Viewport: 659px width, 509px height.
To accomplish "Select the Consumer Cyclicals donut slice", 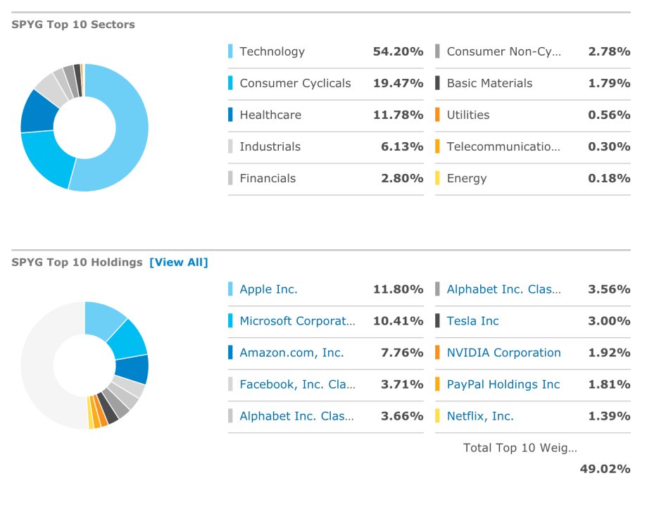I will (x=49, y=158).
